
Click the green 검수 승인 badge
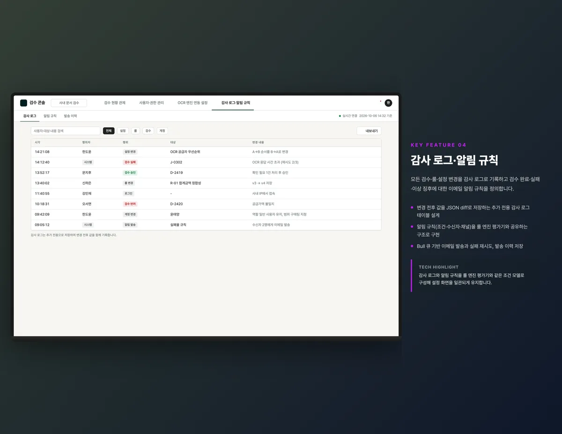130,172
